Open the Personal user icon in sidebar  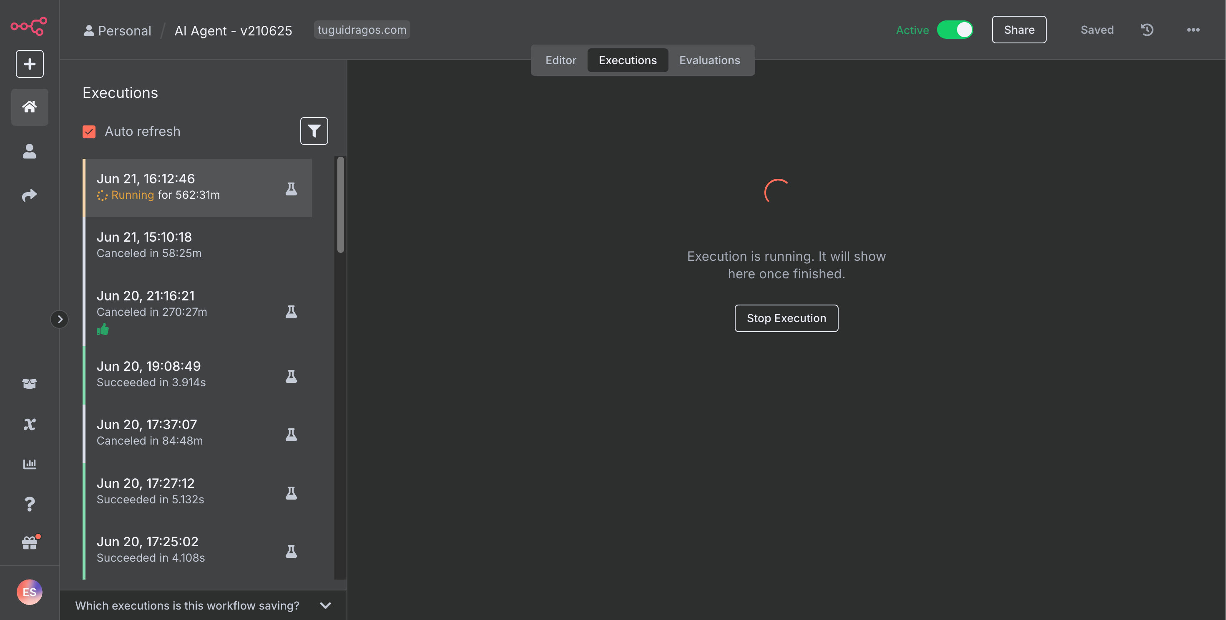[30, 151]
